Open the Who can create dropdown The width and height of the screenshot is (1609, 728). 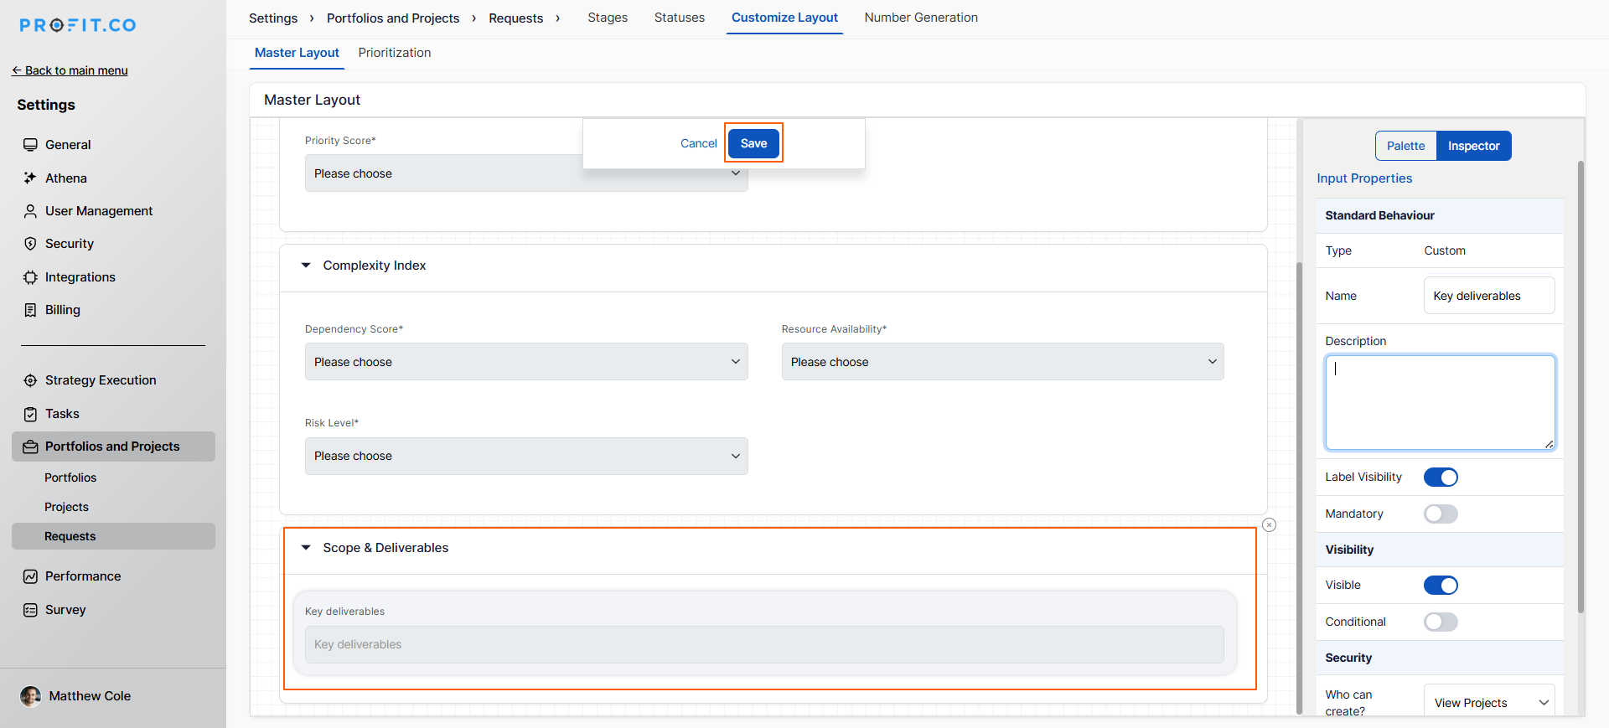[1489, 702]
